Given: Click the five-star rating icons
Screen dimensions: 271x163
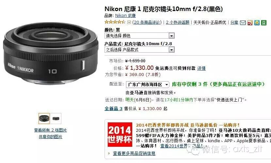Looking at the screenshot, I should [115, 22].
